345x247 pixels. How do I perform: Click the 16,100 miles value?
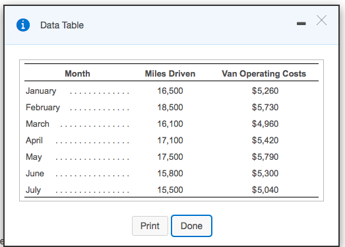pos(170,124)
